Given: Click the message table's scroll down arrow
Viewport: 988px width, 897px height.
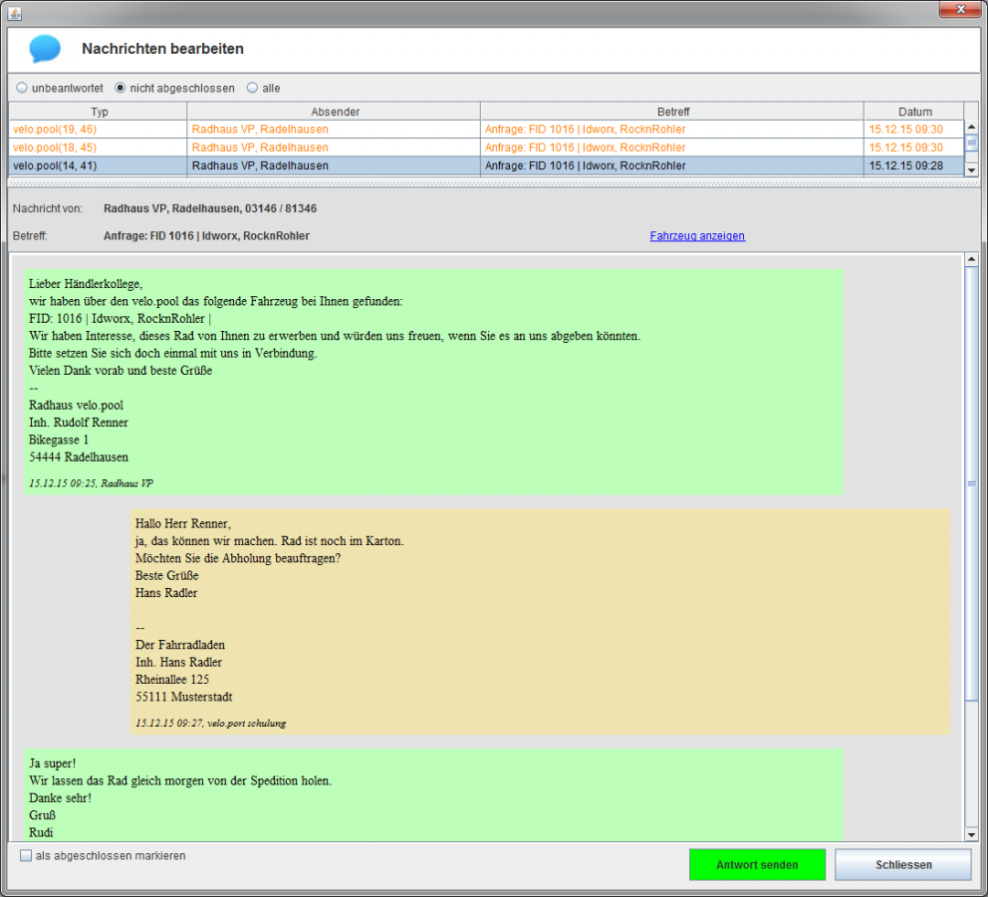Looking at the screenshot, I should pos(972,170).
